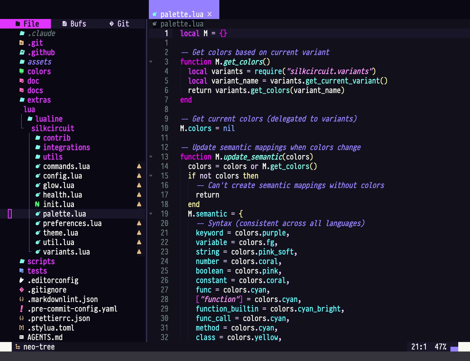Click warning indicator on commands.lua row

pyautogui.click(x=139, y=166)
